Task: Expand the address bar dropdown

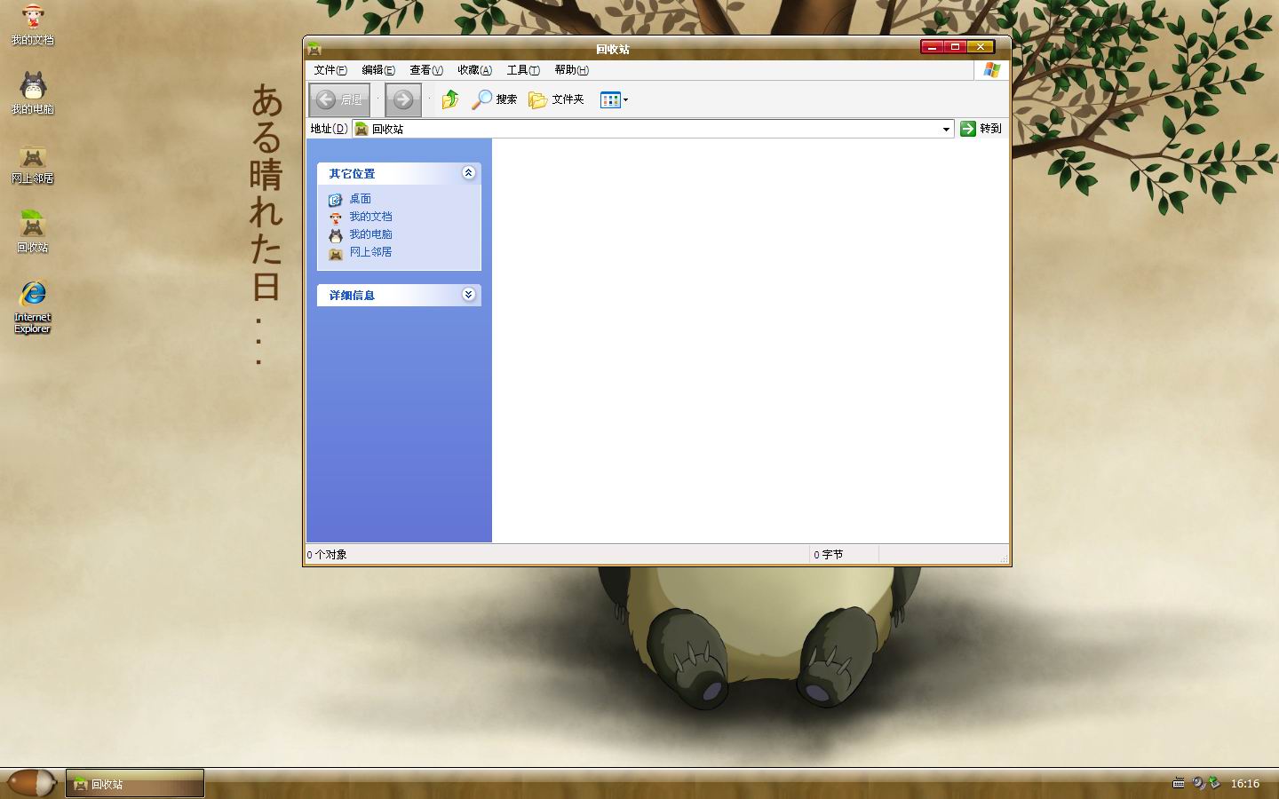Action: (946, 129)
